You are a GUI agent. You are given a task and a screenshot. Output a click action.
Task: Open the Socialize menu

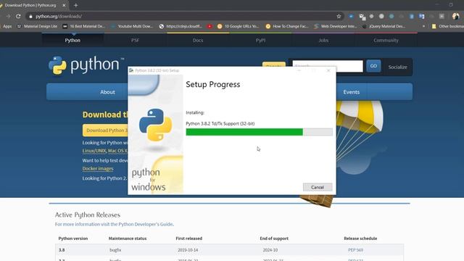(397, 67)
